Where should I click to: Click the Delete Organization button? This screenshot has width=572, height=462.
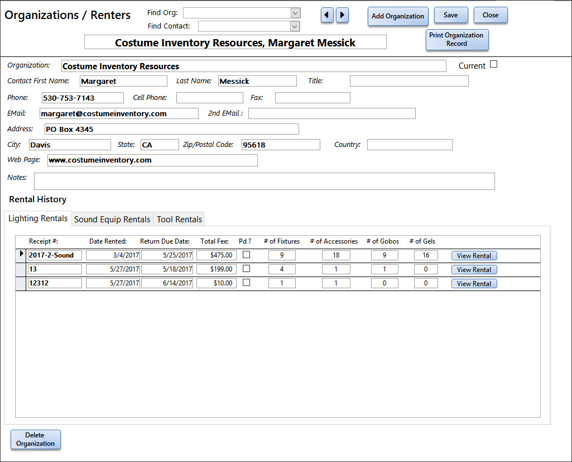(35, 440)
